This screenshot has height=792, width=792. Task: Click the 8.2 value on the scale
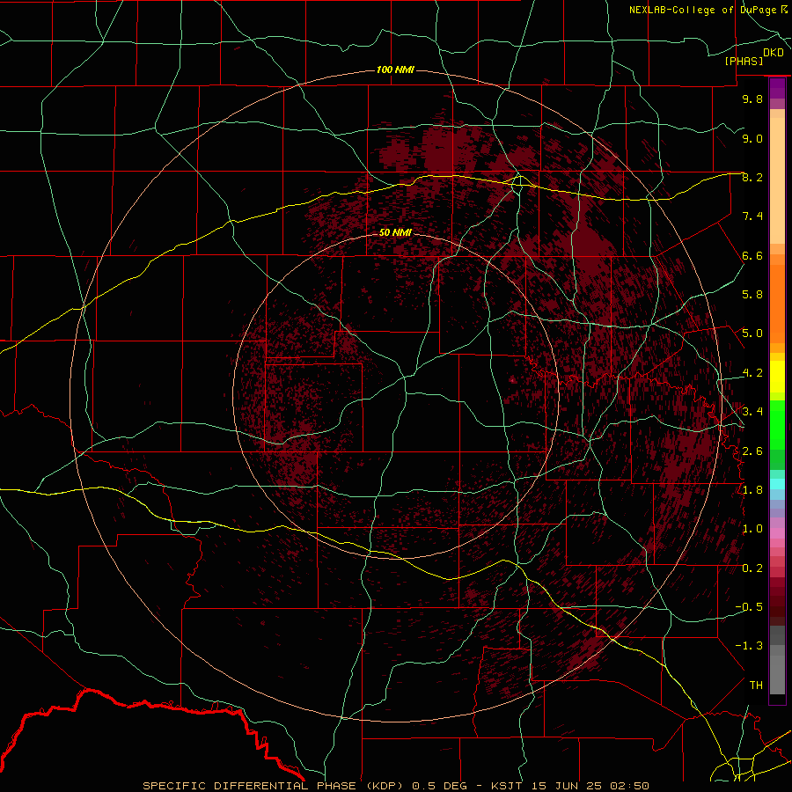coord(752,177)
